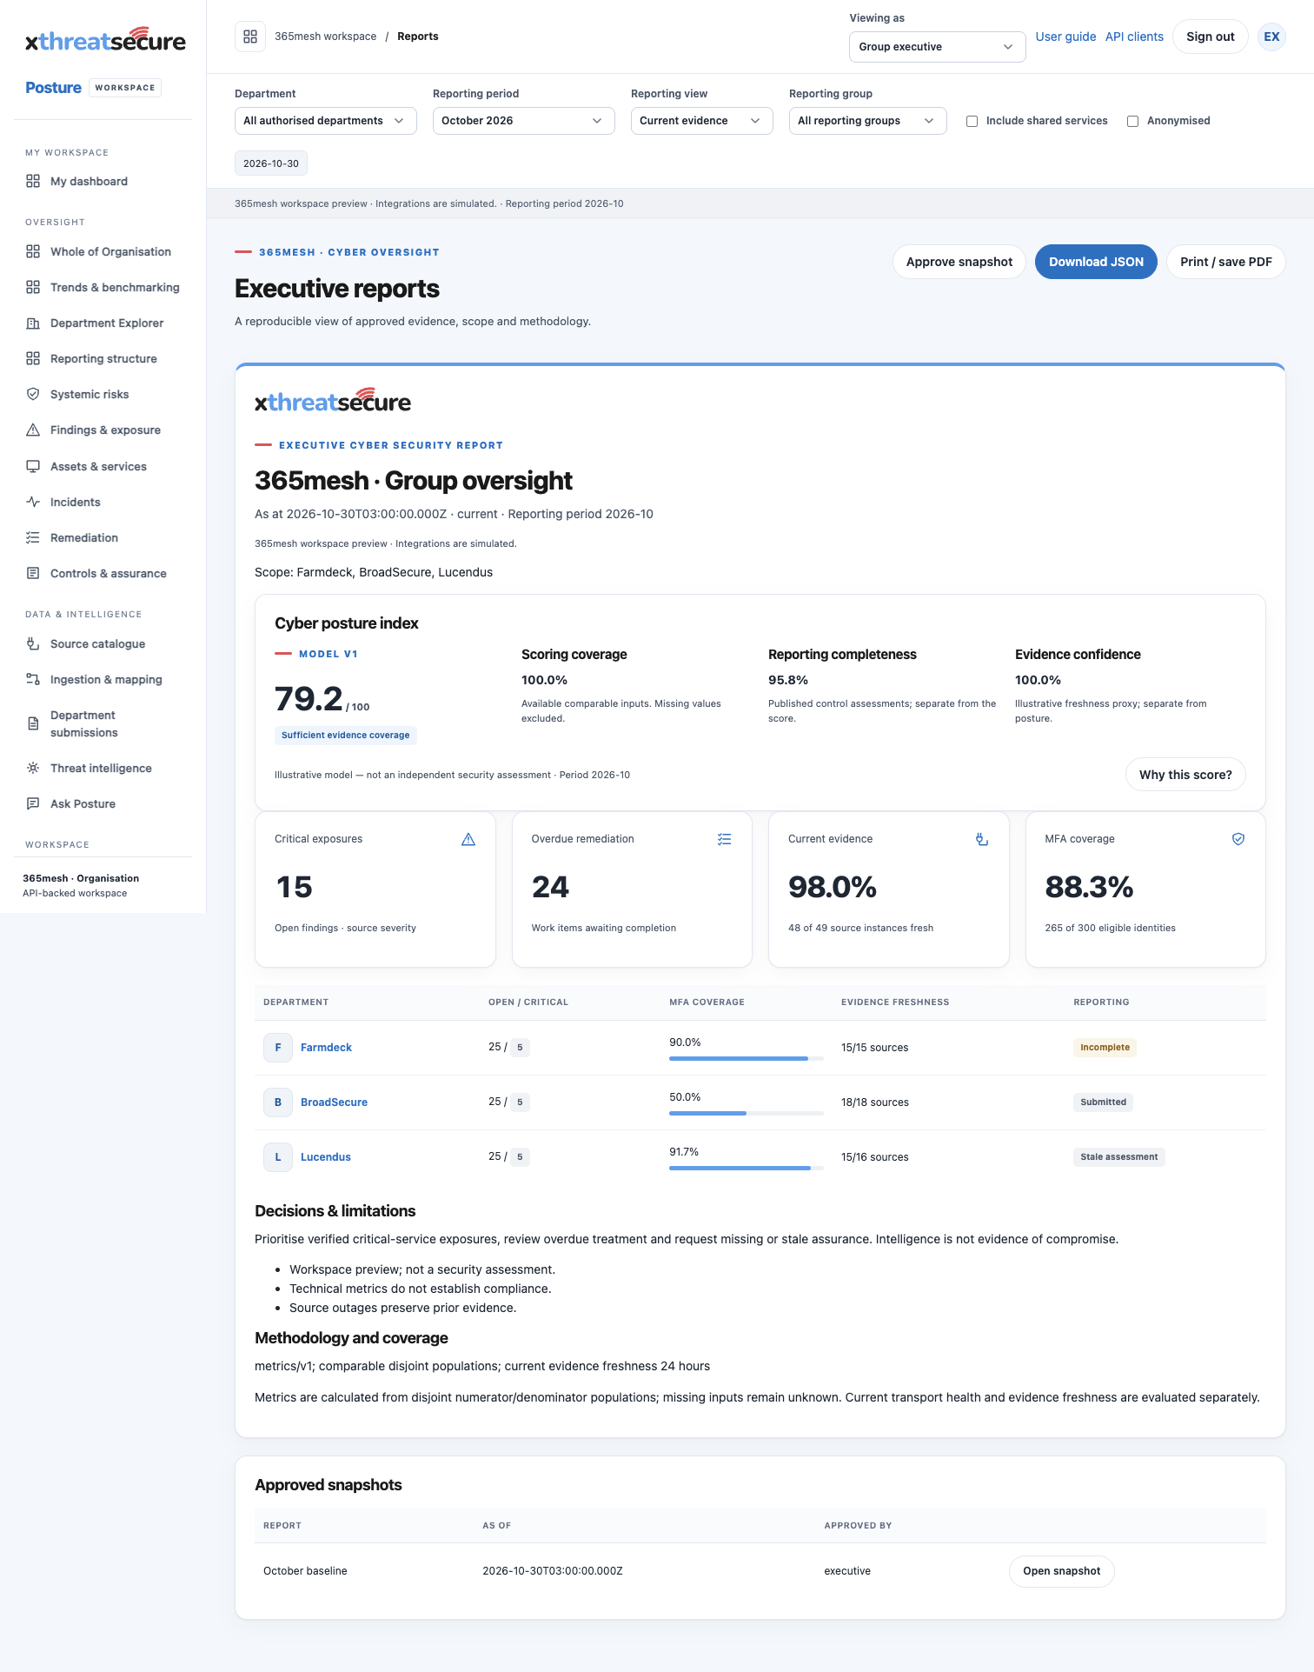Tick the Anonymised checkbox
This screenshot has height=1672, width=1314.
point(1133,121)
